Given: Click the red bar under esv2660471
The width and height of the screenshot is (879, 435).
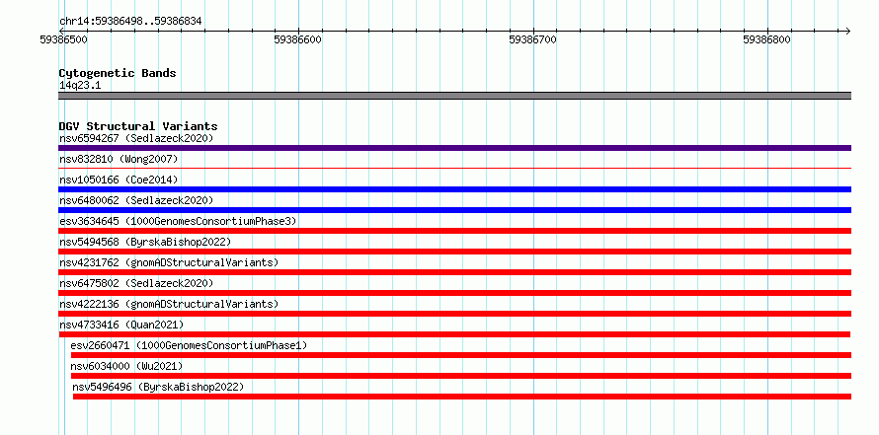Looking at the screenshot, I should 461,355.
